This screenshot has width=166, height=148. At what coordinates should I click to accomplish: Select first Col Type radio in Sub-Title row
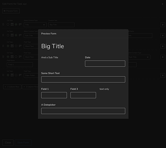(x=8, y=35)
